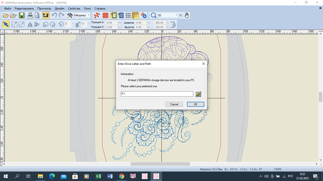Click the РУС language indicator
The image size is (323, 181).
[x=290, y=176]
